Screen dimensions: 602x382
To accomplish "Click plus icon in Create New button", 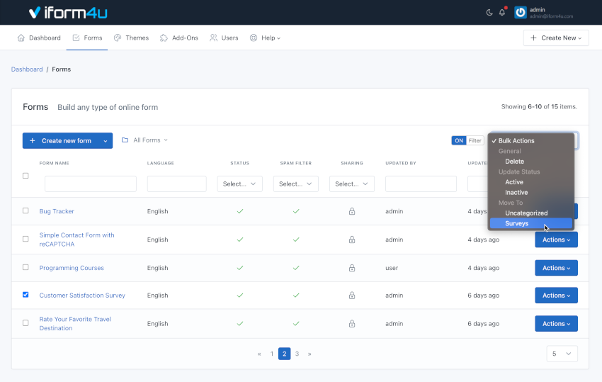I will [x=533, y=38].
